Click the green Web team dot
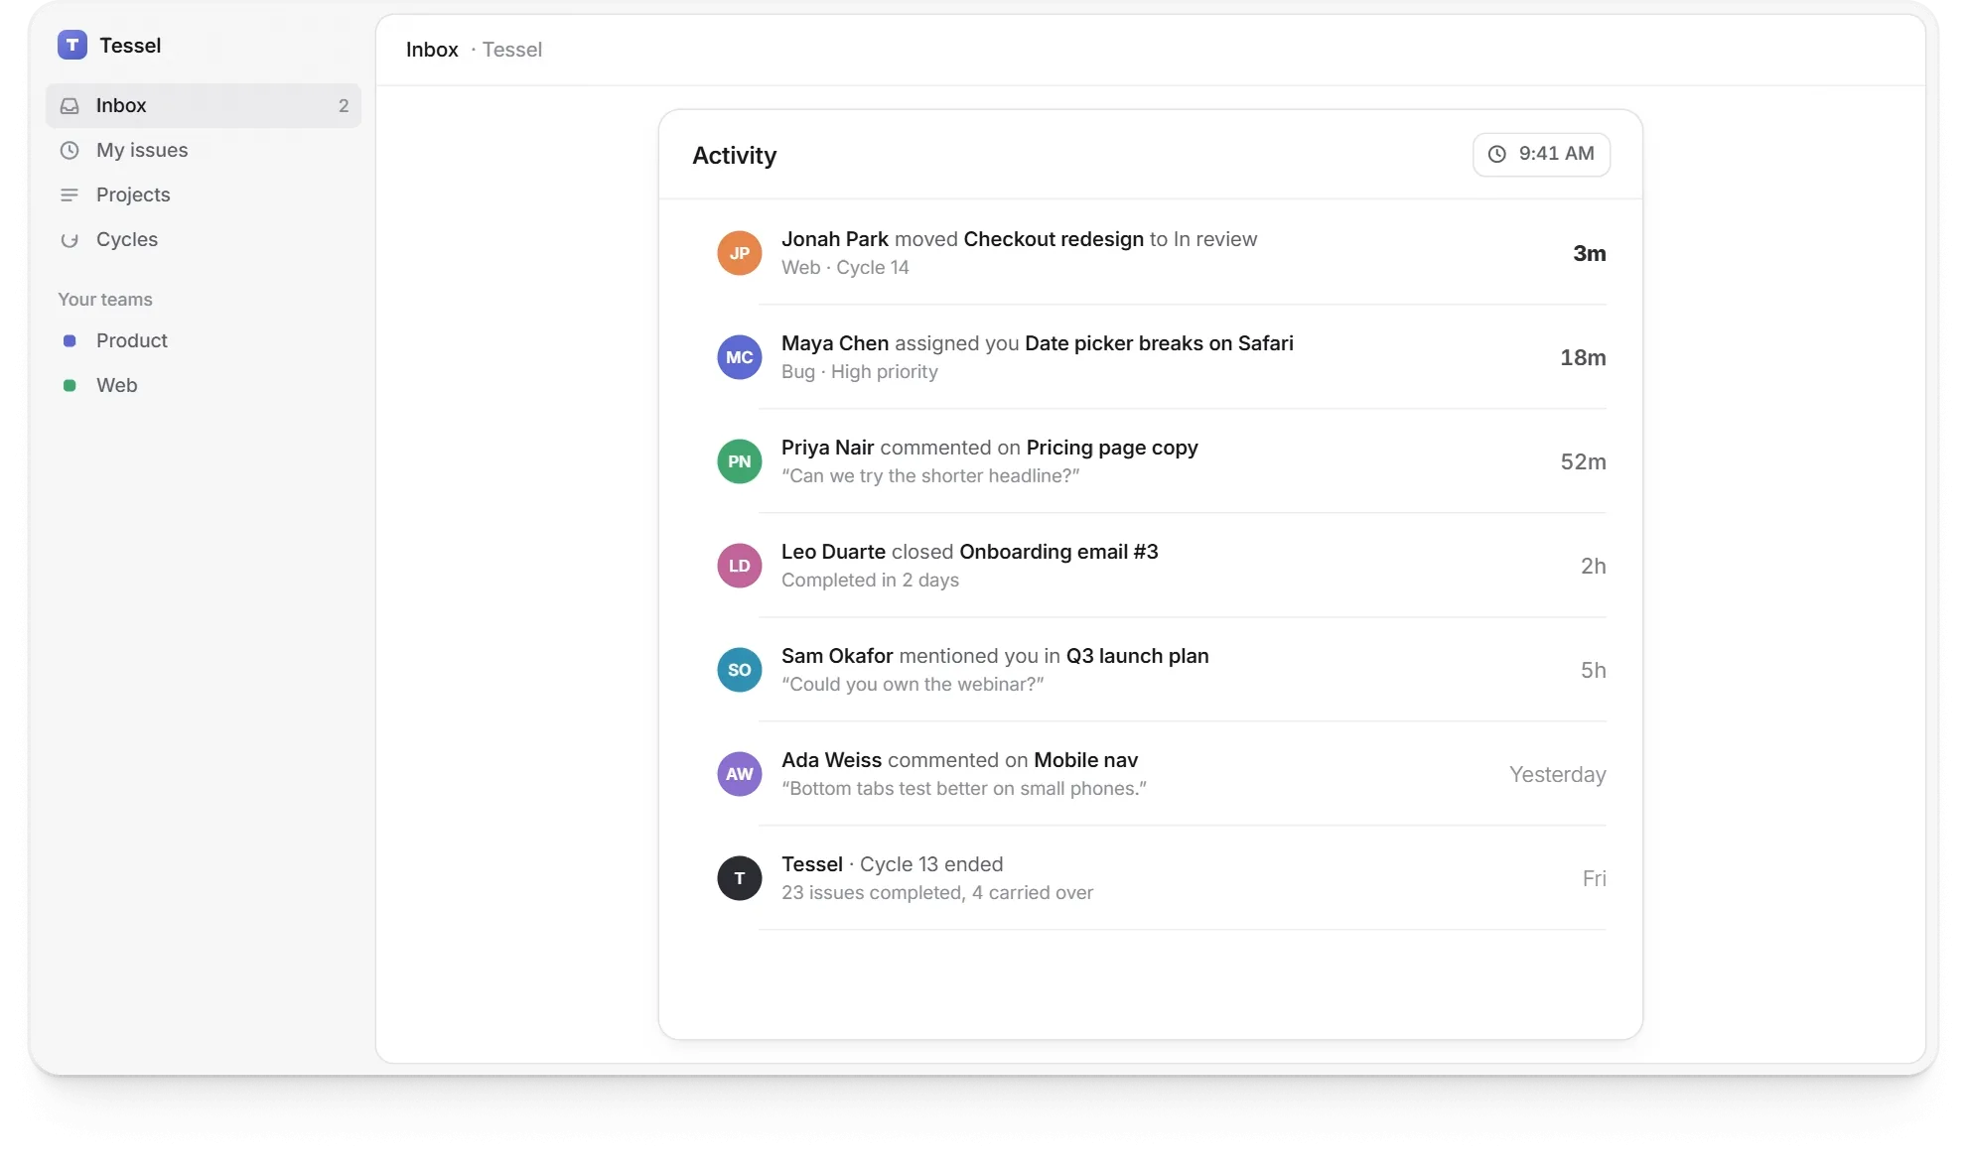The height and width of the screenshot is (1167, 1968). [70, 385]
